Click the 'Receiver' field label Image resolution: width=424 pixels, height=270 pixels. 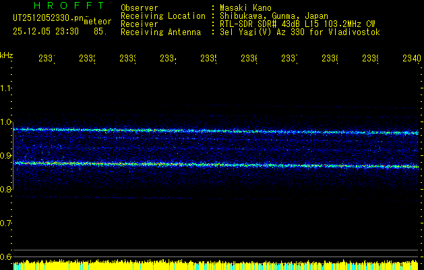point(140,24)
